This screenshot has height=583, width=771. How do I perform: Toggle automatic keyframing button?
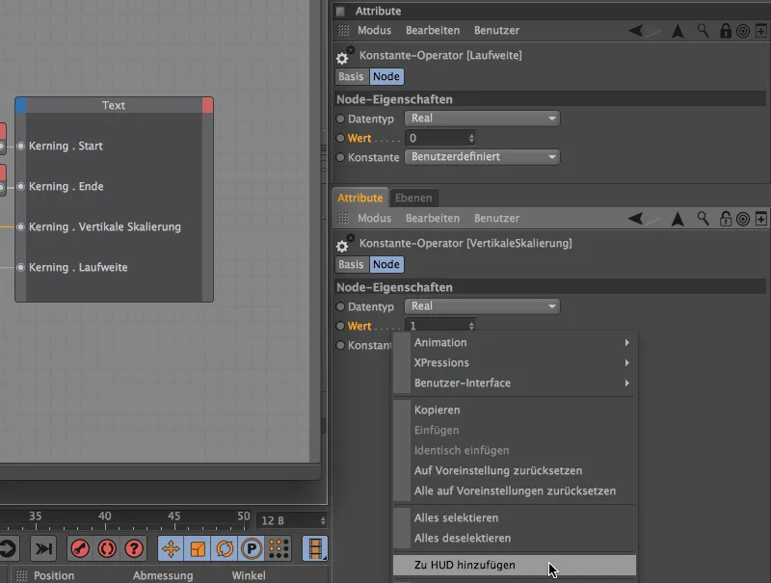[x=107, y=548]
